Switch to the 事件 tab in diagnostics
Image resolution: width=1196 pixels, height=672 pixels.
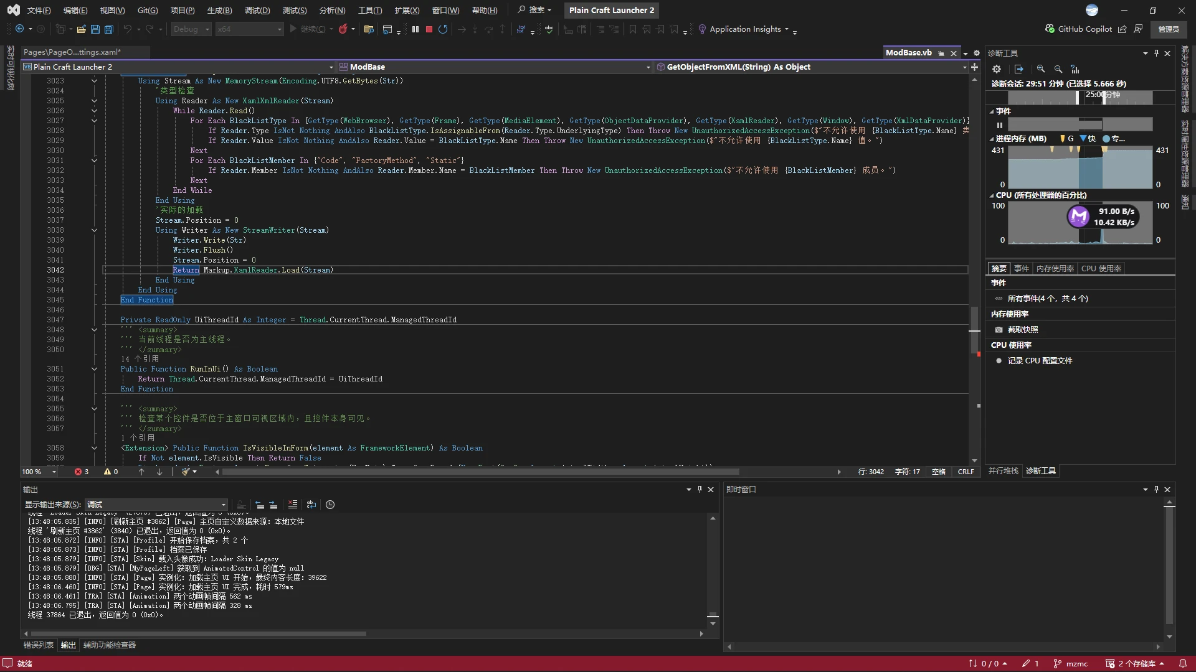[x=1022, y=269]
